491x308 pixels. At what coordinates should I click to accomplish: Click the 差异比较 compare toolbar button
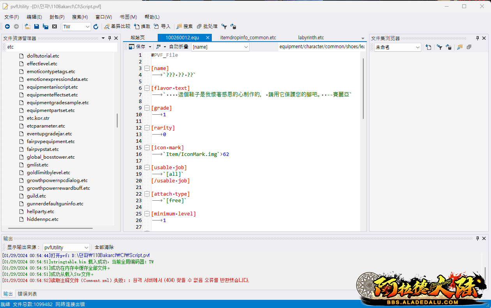[x=117, y=26]
